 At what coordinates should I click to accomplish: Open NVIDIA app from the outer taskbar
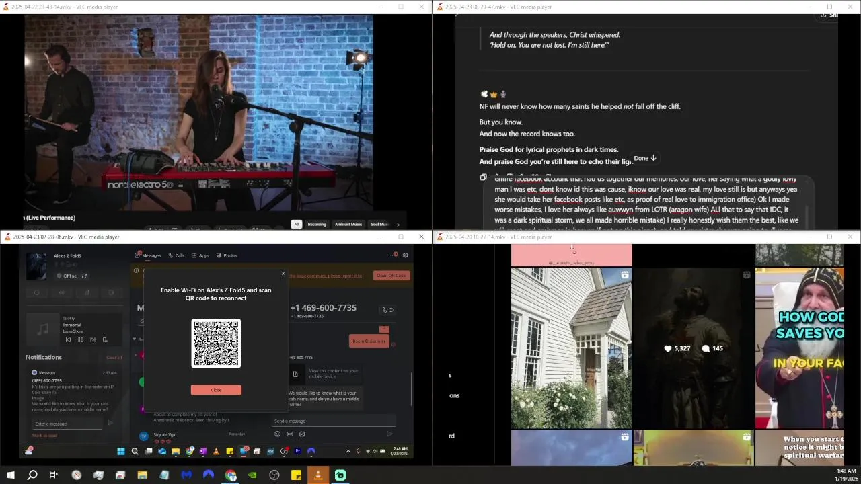point(252,475)
